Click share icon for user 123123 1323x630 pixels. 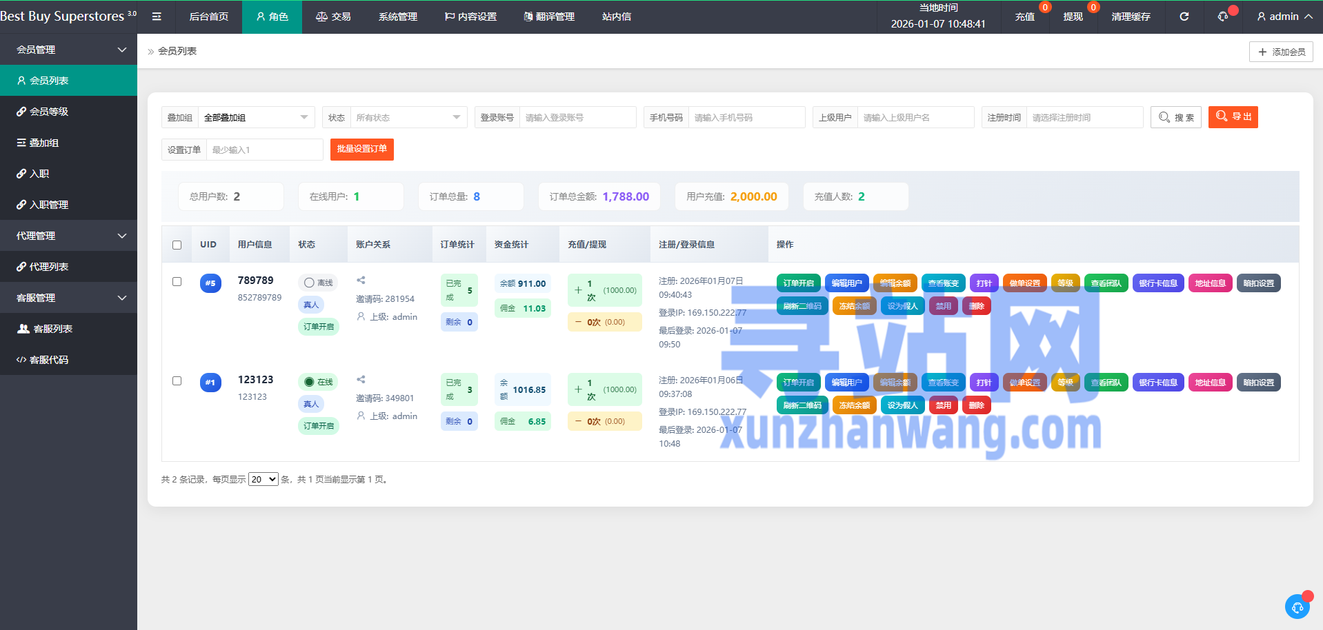(x=361, y=380)
